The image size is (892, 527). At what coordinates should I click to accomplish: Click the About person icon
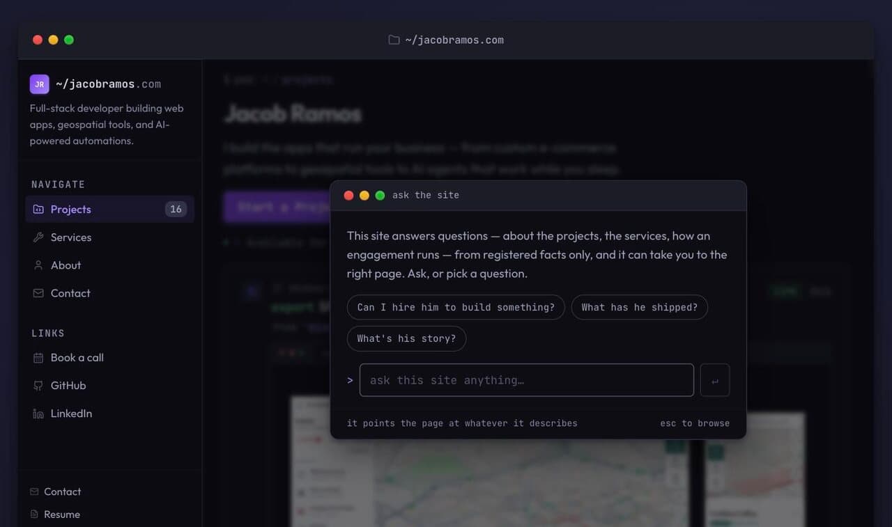pyautogui.click(x=38, y=265)
